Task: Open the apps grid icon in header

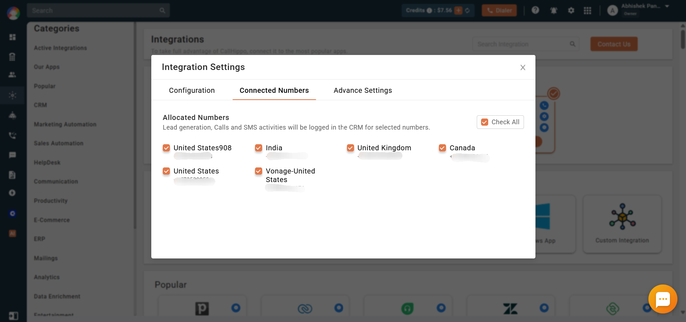Action: [587, 10]
